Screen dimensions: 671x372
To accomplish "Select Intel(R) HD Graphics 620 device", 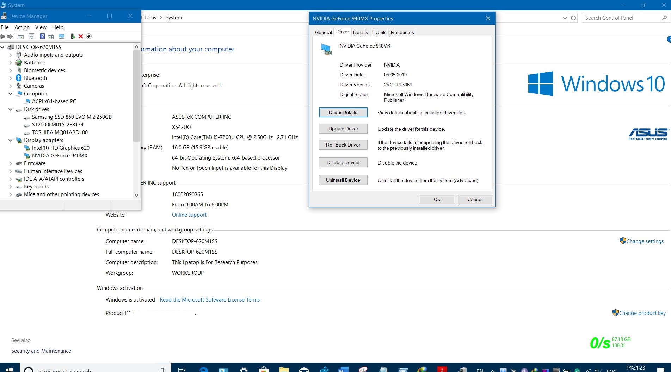I will [61, 148].
